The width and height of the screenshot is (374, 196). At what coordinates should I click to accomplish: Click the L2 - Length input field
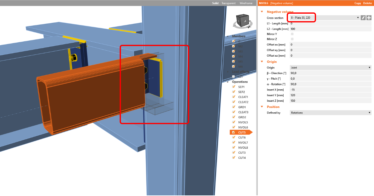(x=330, y=29)
